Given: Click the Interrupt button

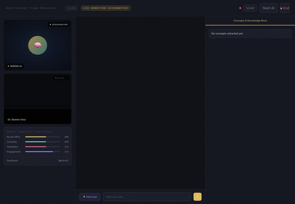Looking at the screenshot, I should (90, 197).
